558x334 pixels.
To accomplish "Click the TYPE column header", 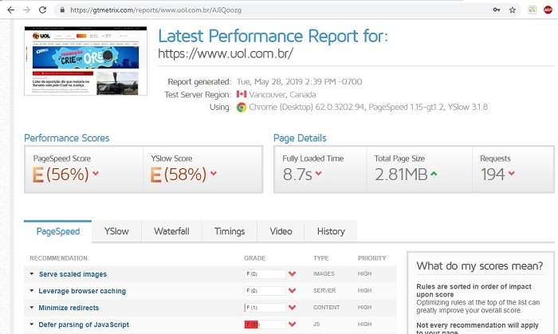I will pos(321,258).
